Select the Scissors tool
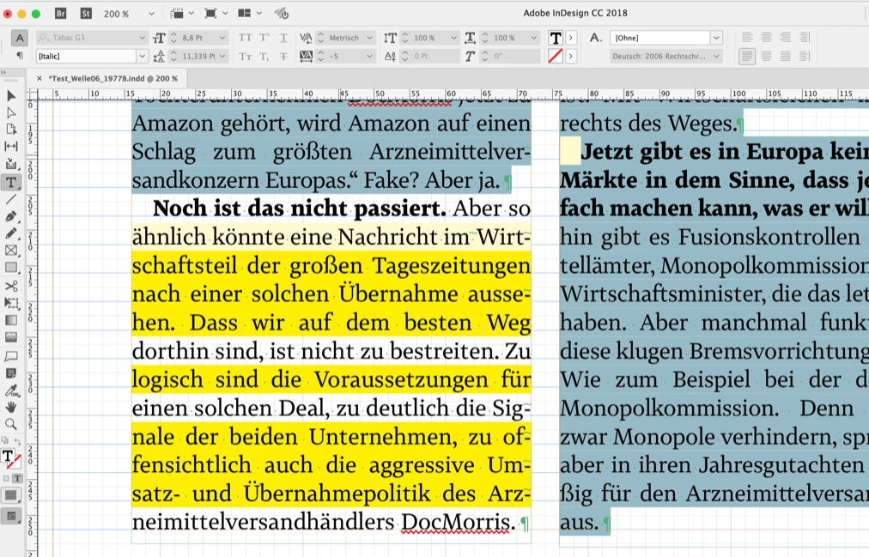The width and height of the screenshot is (869, 557). [10, 286]
